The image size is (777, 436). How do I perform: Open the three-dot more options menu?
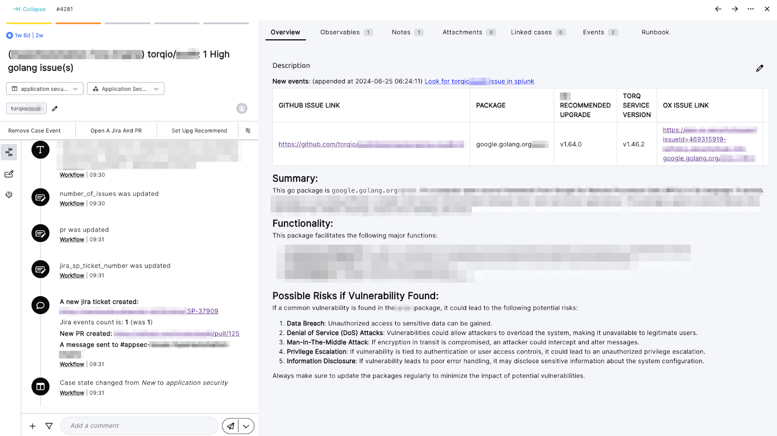point(751,9)
